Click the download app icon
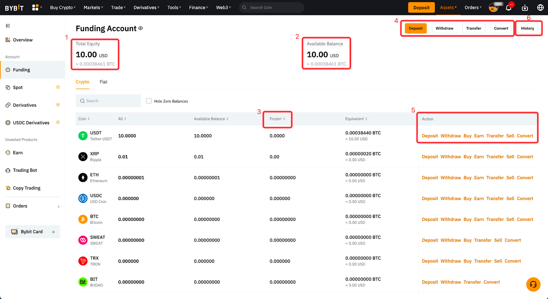Viewport: 548px width, 299px height. point(525,8)
